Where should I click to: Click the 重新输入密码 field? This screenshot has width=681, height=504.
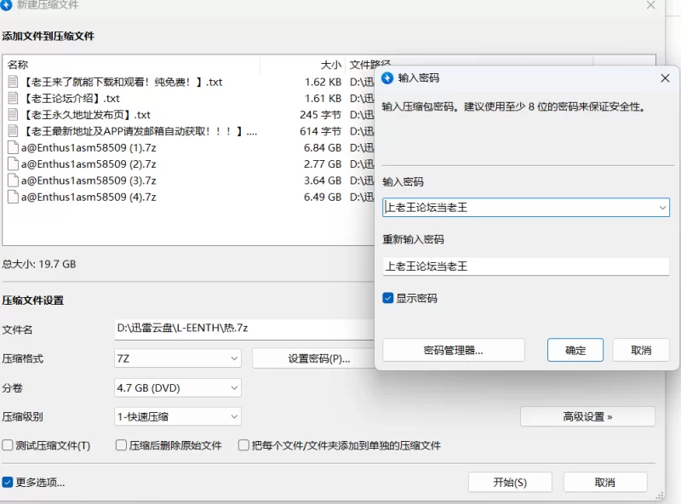[526, 266]
